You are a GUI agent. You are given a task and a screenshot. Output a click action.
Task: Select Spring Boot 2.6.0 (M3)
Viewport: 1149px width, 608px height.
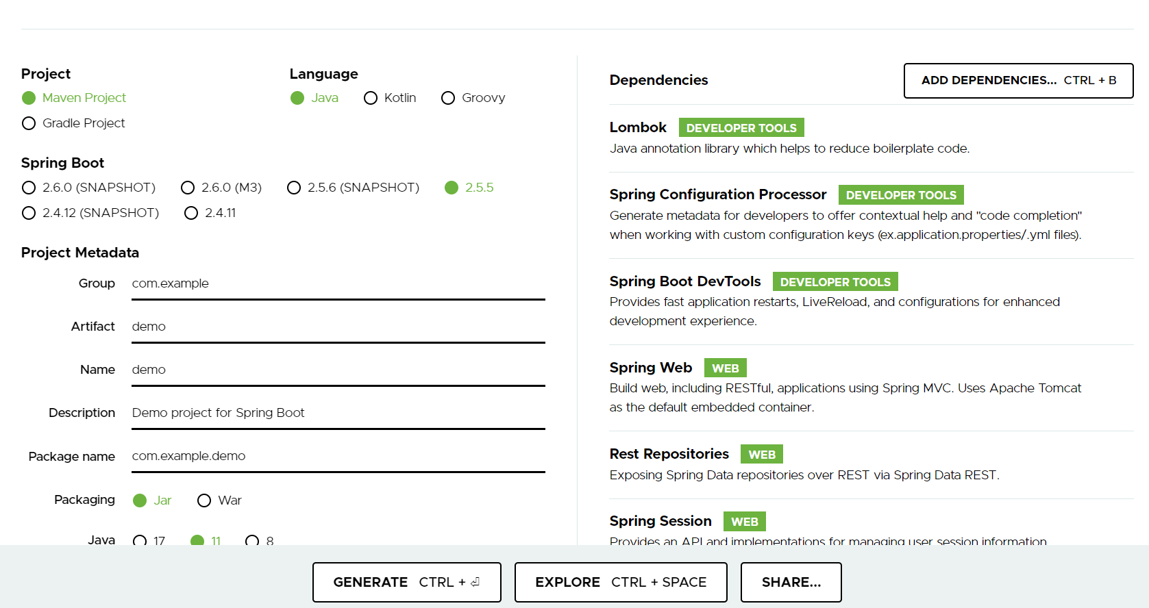point(221,188)
